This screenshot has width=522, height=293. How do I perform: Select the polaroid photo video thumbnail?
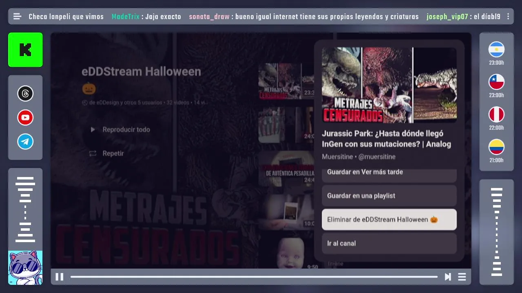(286, 212)
